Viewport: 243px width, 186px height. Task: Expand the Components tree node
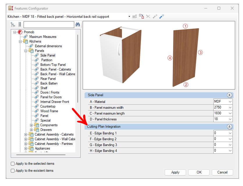tap(31, 125)
